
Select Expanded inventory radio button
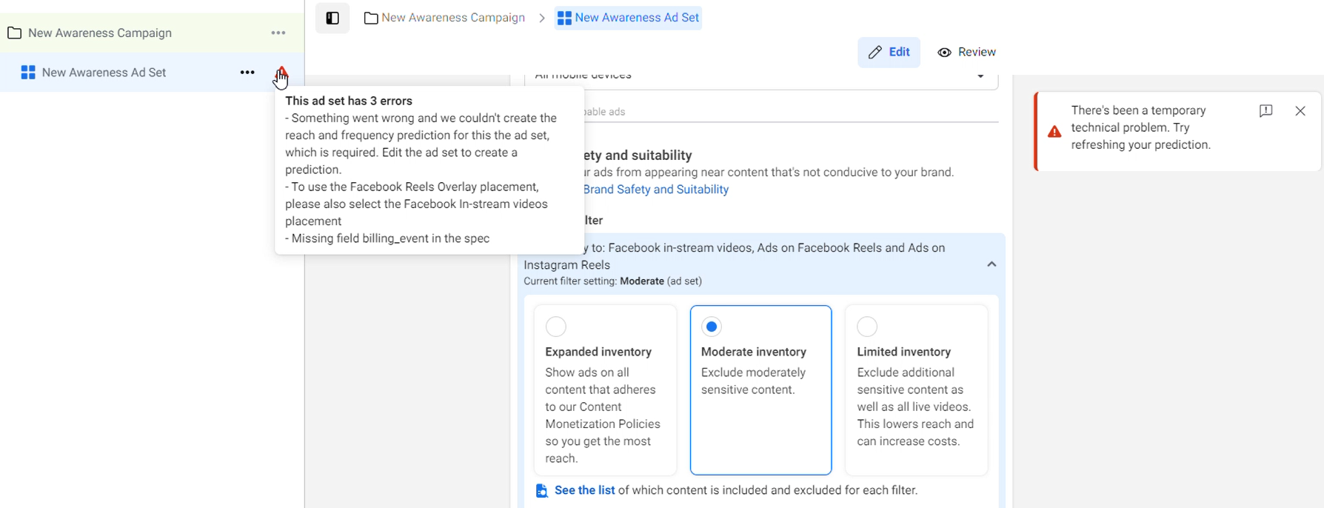click(x=556, y=327)
